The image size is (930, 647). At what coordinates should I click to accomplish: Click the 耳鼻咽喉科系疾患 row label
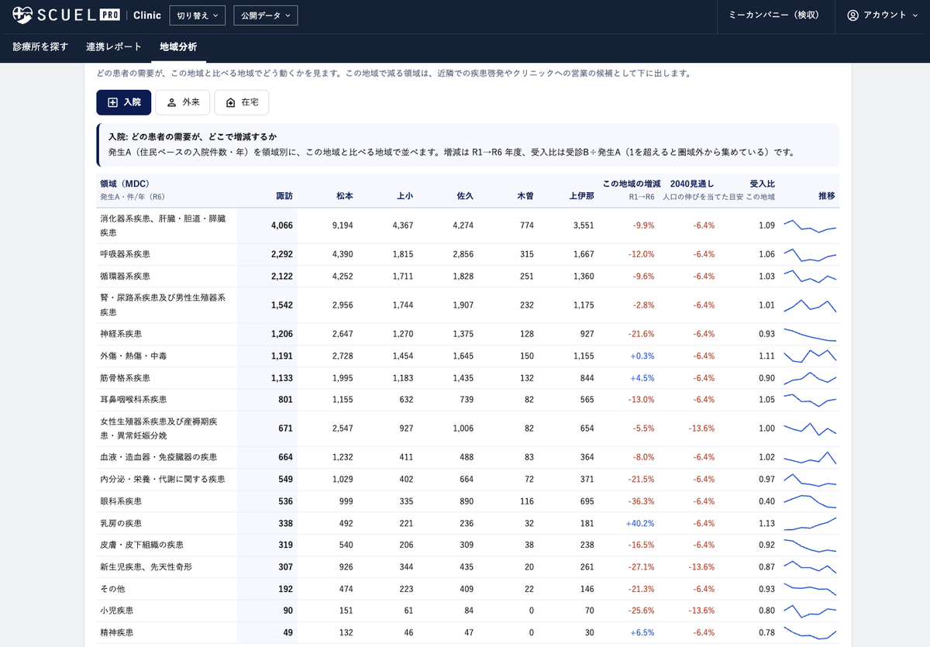coord(133,400)
